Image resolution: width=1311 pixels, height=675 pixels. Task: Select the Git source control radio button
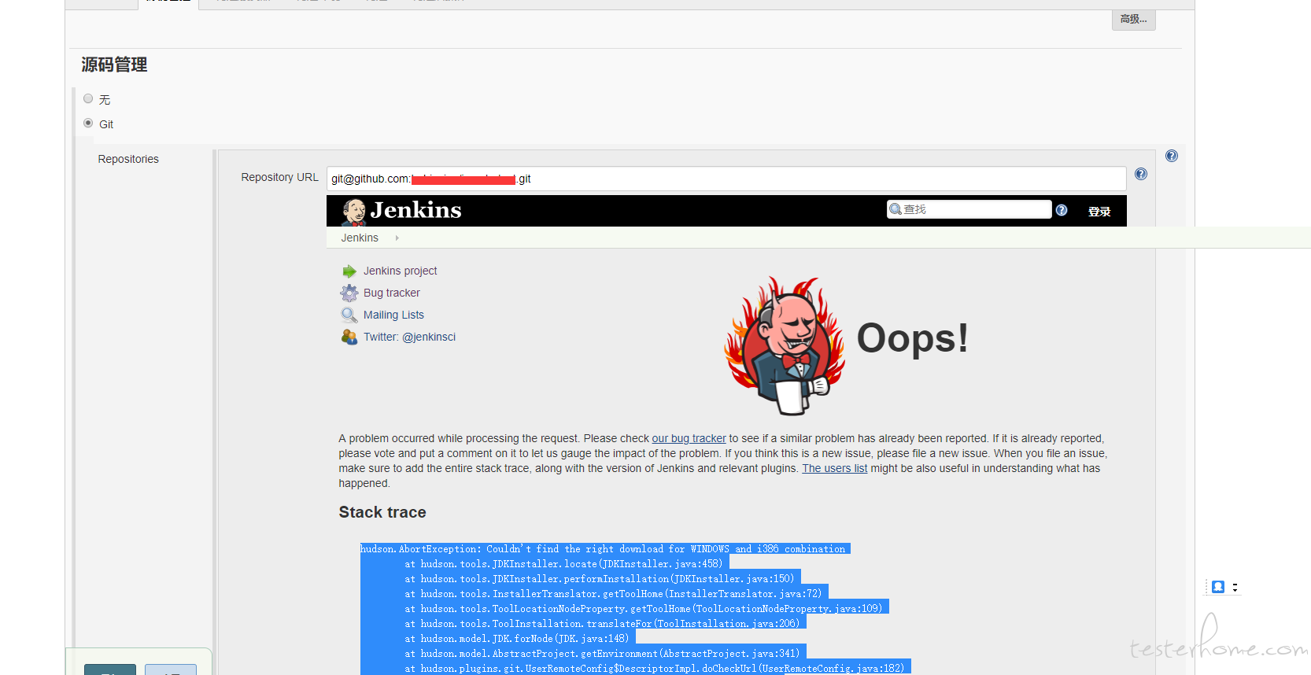[88, 124]
